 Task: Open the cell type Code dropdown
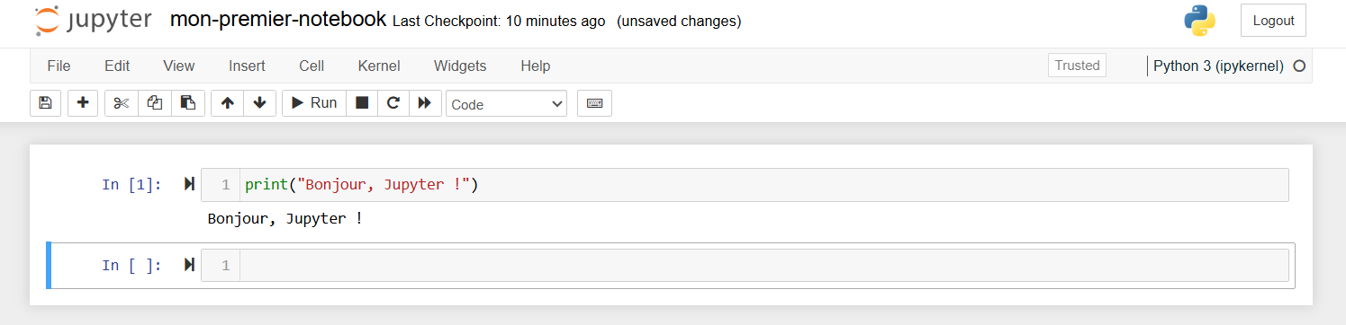(x=506, y=104)
